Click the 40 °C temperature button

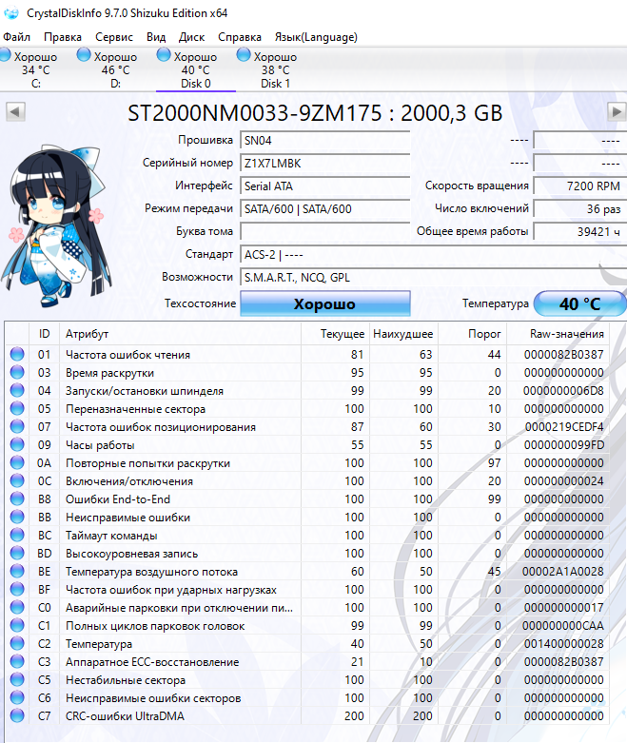coord(580,303)
